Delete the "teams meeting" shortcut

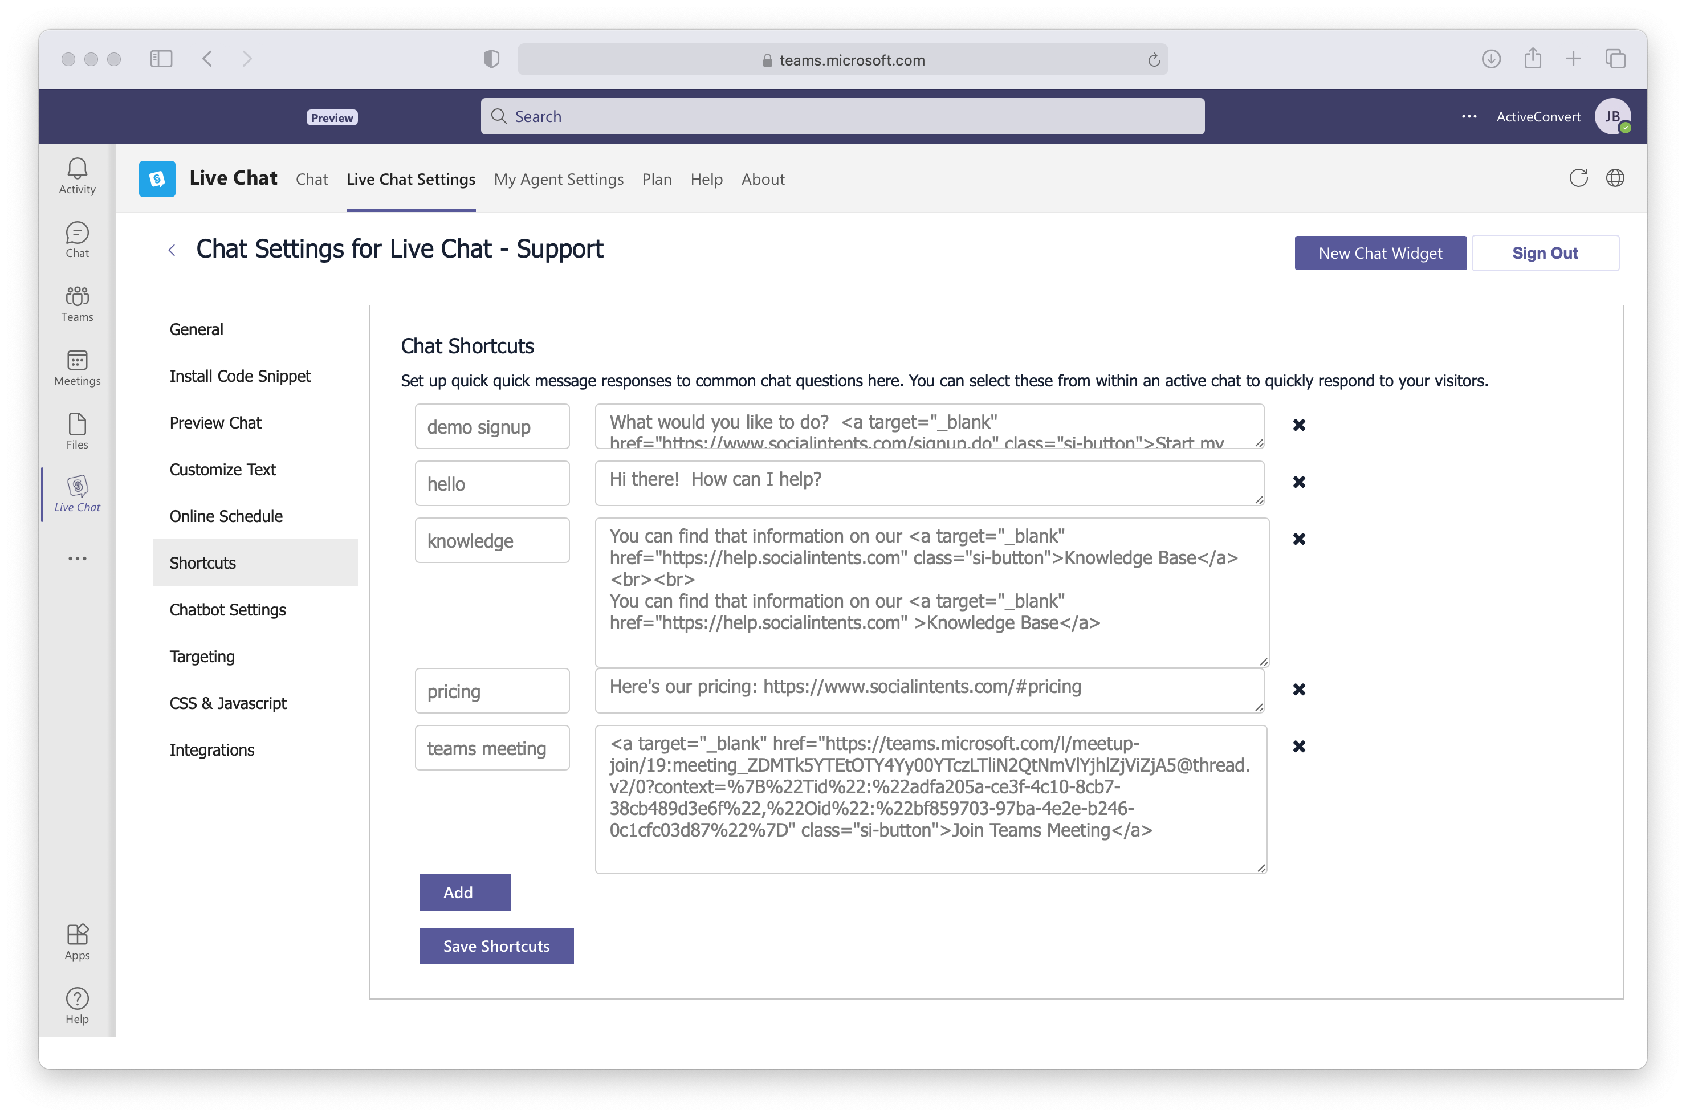click(x=1298, y=746)
